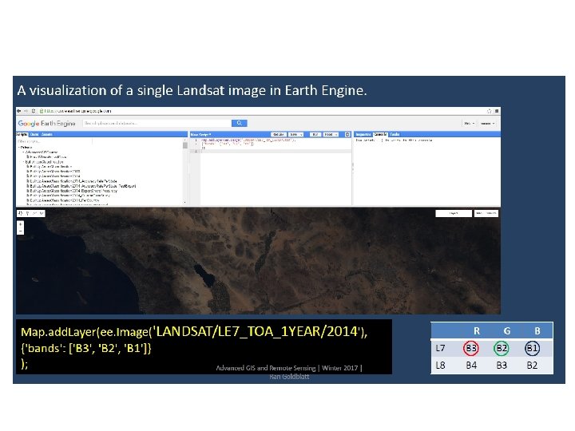The image size is (575, 431).
Task: Click the browser forward arrow
Action: click(26, 111)
